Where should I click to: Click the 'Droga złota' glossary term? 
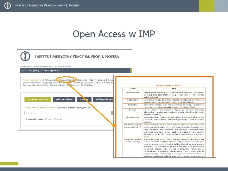point(133,105)
